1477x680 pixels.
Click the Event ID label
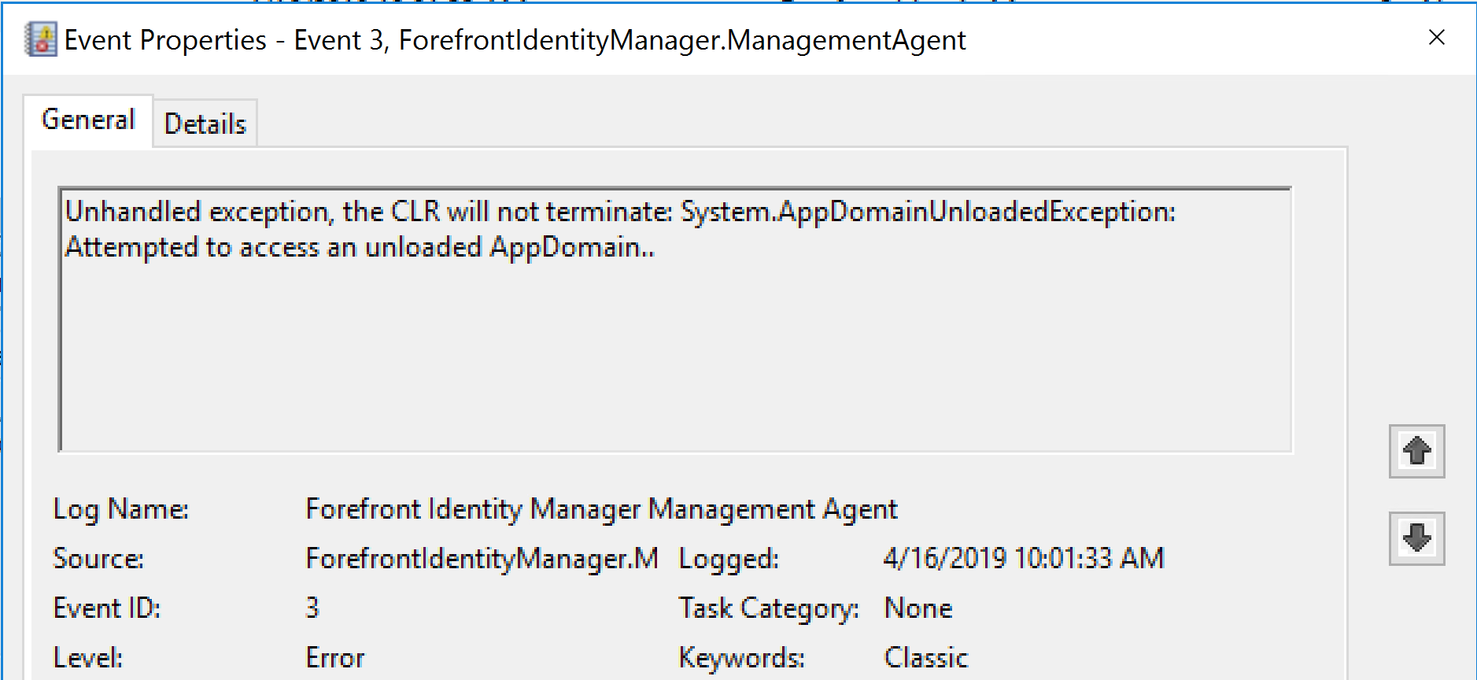tap(107, 608)
